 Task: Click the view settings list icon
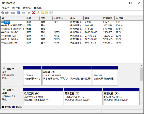click(51, 13)
